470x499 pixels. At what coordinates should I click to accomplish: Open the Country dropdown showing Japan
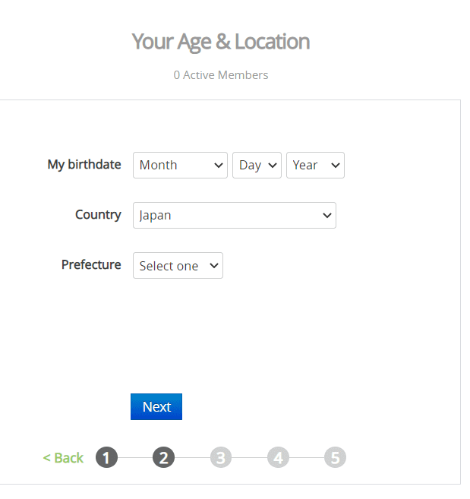coord(235,216)
